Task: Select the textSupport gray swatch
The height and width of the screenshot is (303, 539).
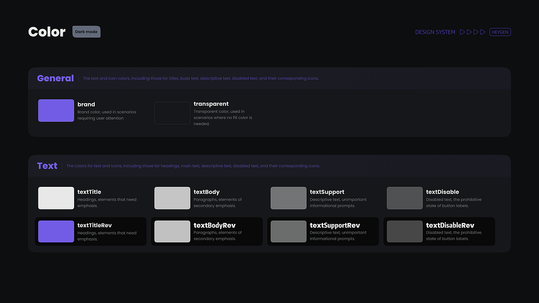Action: (288, 198)
